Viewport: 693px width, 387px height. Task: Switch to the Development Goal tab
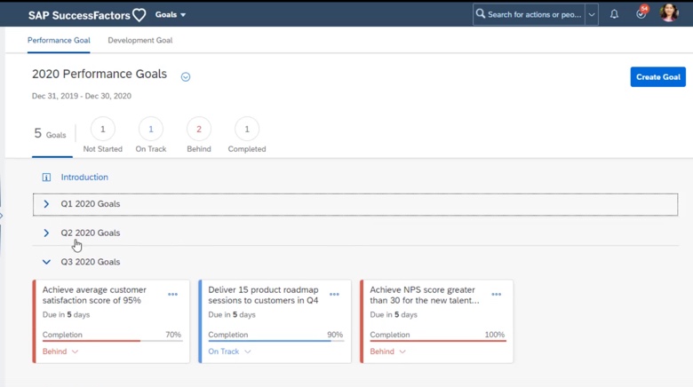tap(139, 41)
